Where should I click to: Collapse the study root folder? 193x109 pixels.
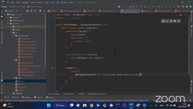tap(5, 15)
